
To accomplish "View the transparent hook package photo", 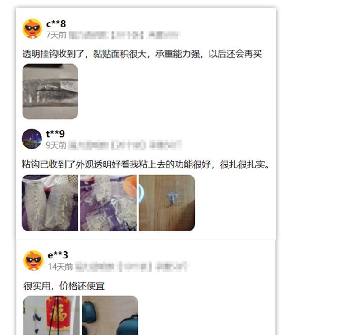I will point(50,91).
